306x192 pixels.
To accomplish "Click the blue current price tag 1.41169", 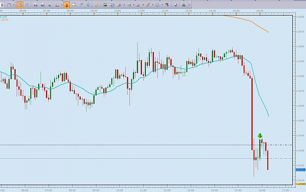I will pos(301,170).
